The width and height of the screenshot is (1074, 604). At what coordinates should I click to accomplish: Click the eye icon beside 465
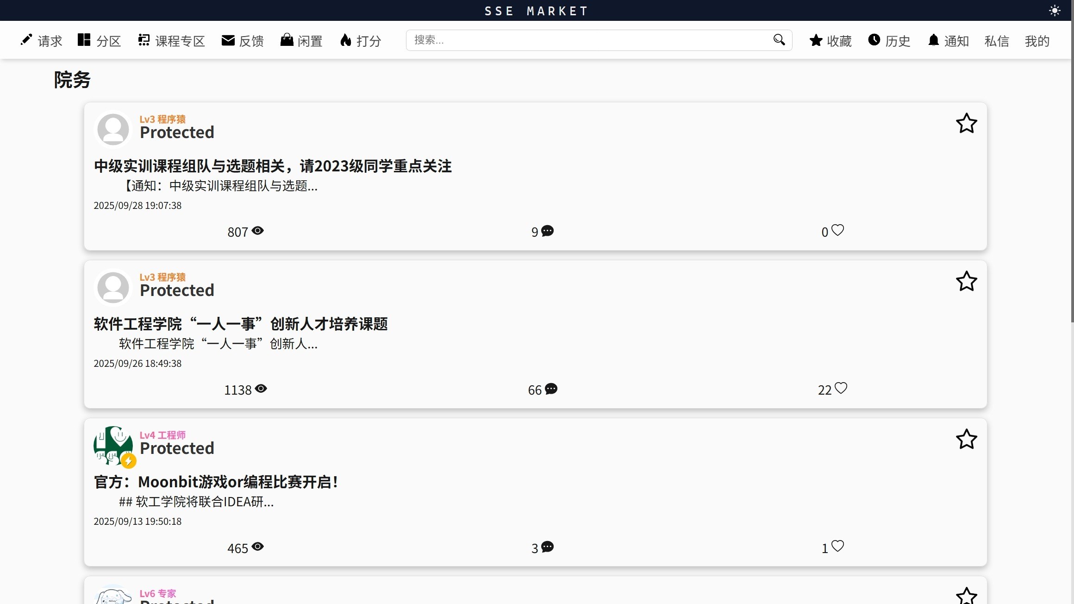[258, 547]
